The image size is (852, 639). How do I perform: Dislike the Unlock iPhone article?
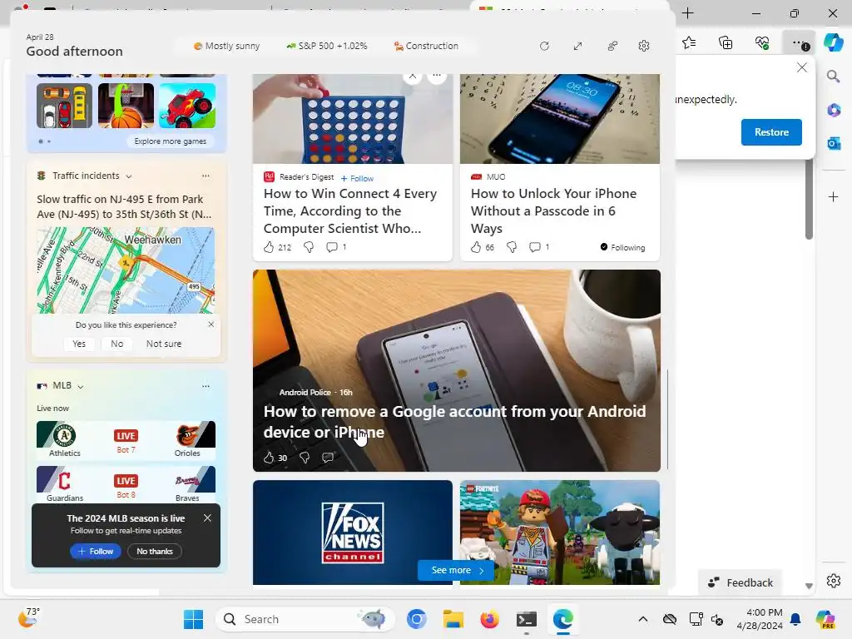pos(512,247)
